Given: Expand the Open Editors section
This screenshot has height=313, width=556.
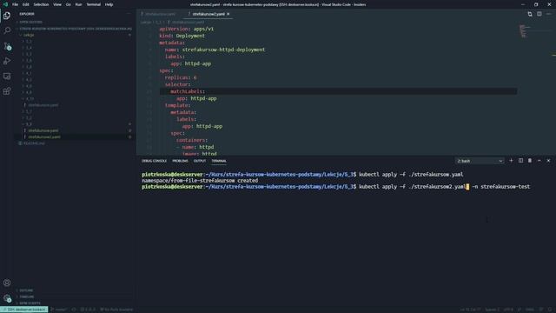Looking at the screenshot, I should (31, 22).
